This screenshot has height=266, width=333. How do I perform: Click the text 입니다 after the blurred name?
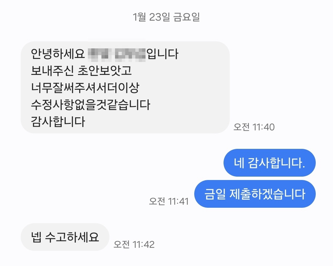[162, 54]
